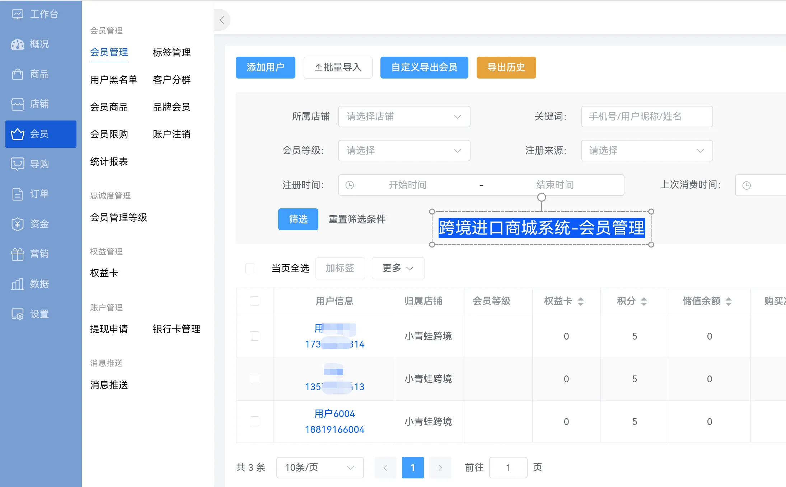Click the 数据 bar chart icon
The height and width of the screenshot is (487, 786).
point(18,284)
